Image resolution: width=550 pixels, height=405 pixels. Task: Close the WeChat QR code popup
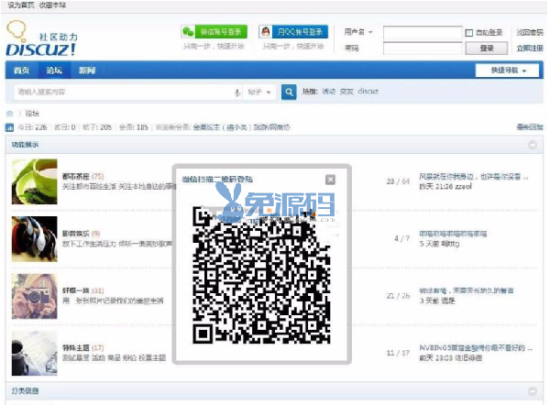(330, 180)
